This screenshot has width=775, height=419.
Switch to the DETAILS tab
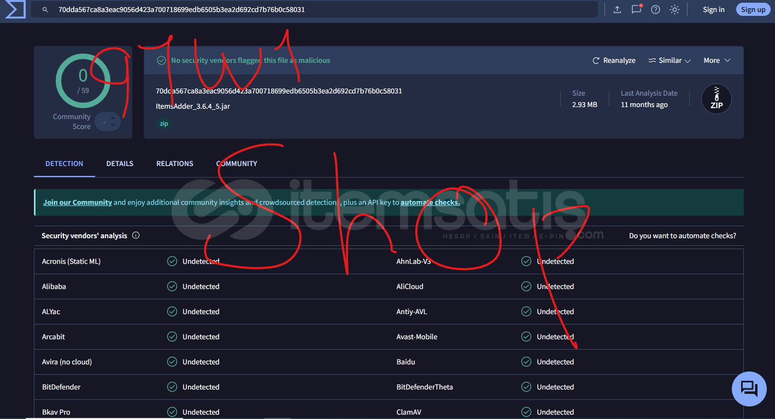[x=120, y=163]
